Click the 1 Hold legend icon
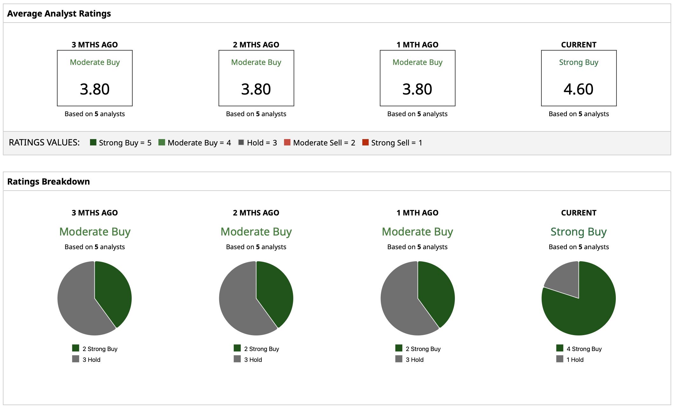The image size is (675, 408). coord(560,359)
